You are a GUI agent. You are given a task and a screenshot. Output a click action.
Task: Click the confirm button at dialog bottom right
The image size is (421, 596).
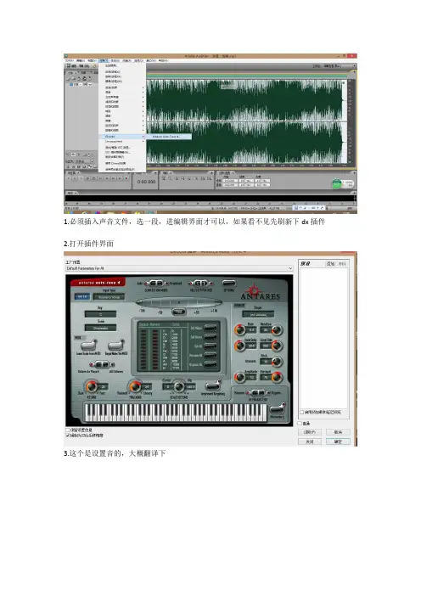coord(338,441)
